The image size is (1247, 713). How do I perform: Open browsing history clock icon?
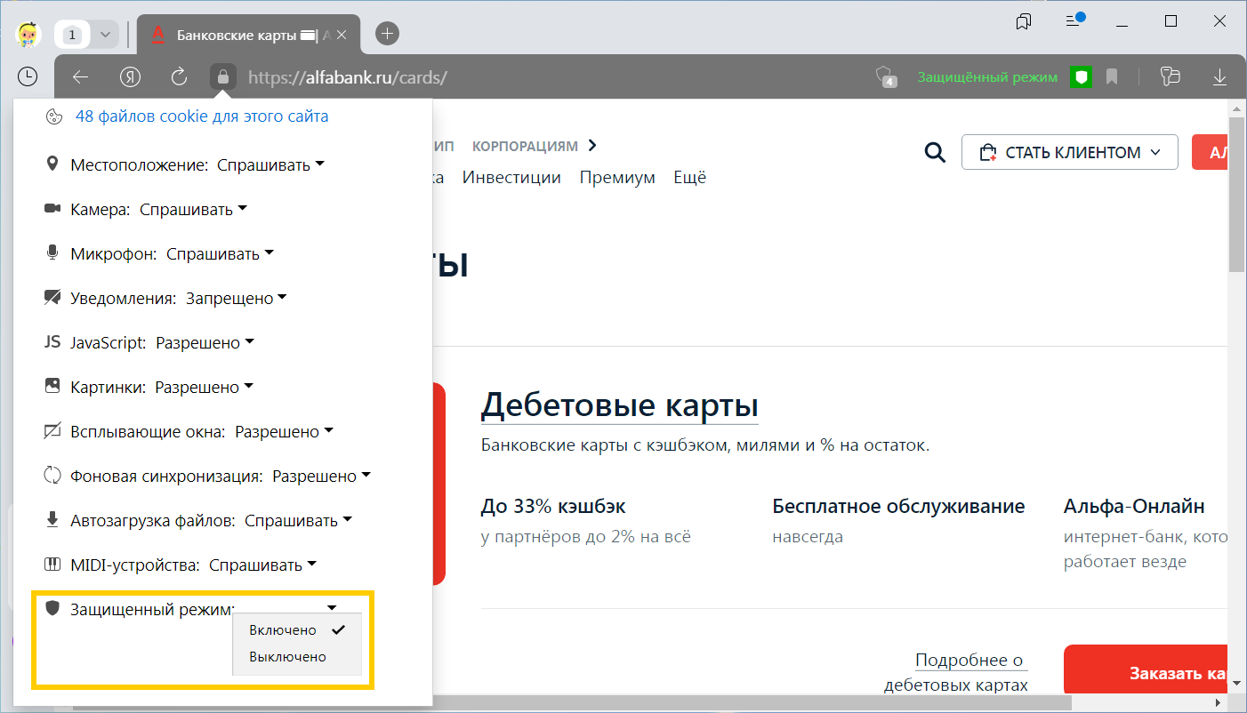(28, 76)
